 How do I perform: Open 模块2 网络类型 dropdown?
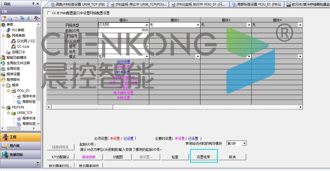(198, 25)
